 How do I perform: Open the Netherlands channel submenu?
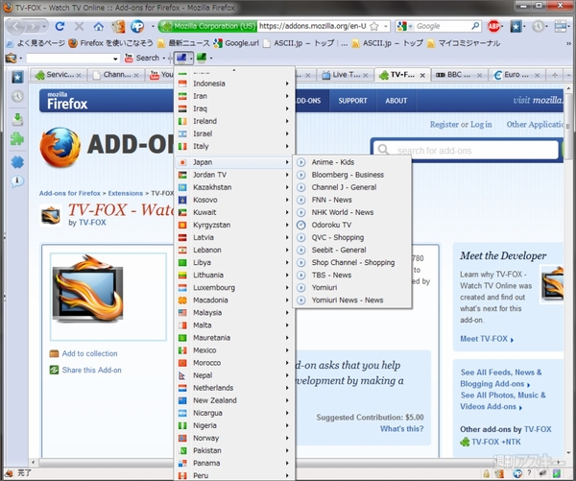tap(235, 388)
